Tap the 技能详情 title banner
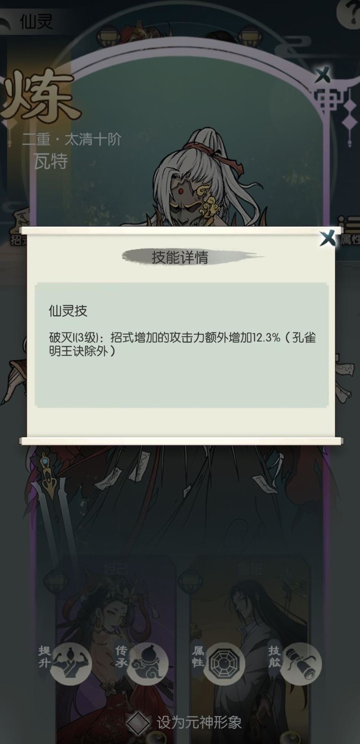Viewport: 360px width, 744px height. (x=180, y=257)
